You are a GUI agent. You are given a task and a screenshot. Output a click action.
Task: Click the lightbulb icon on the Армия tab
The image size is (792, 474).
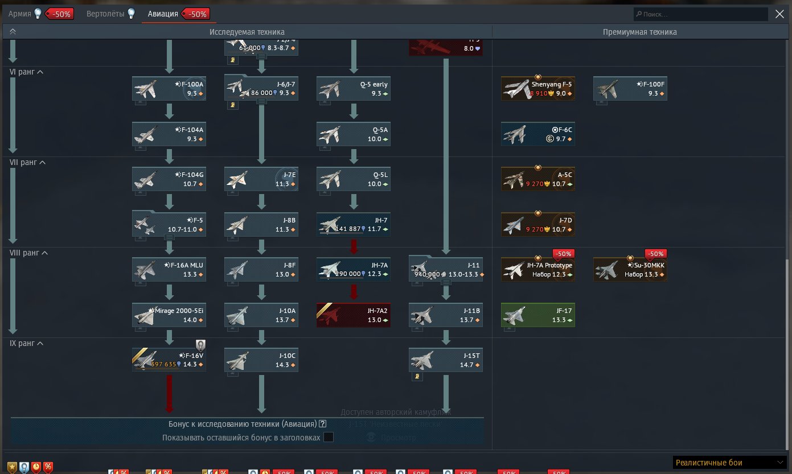[x=38, y=13]
